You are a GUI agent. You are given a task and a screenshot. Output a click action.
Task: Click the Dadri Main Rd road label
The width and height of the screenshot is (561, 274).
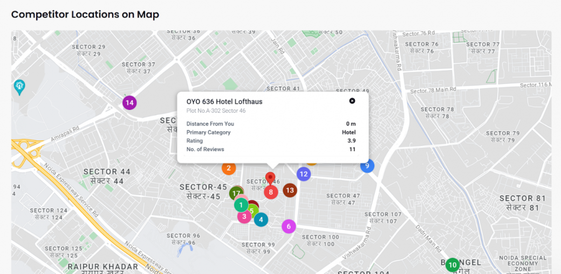coord(428,238)
